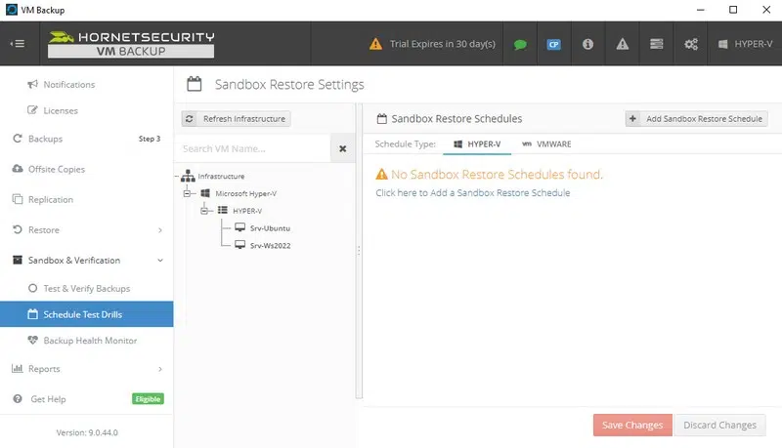The height and width of the screenshot is (448, 782).
Task: Click Discard Changes button
Action: click(x=719, y=426)
